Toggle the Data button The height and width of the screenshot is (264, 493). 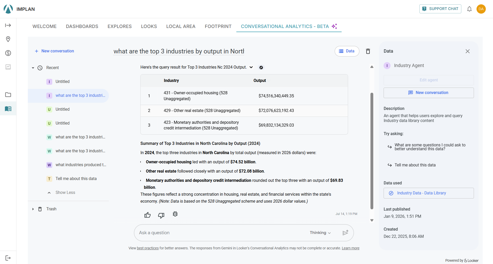pos(347,51)
